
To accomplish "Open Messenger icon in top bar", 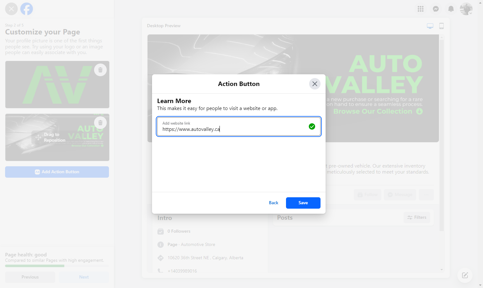I will [x=436, y=9].
